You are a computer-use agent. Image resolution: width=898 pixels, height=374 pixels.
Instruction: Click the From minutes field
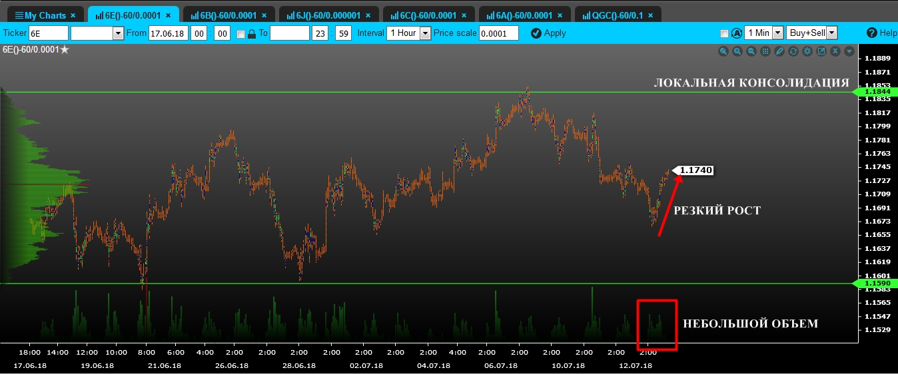[223, 33]
